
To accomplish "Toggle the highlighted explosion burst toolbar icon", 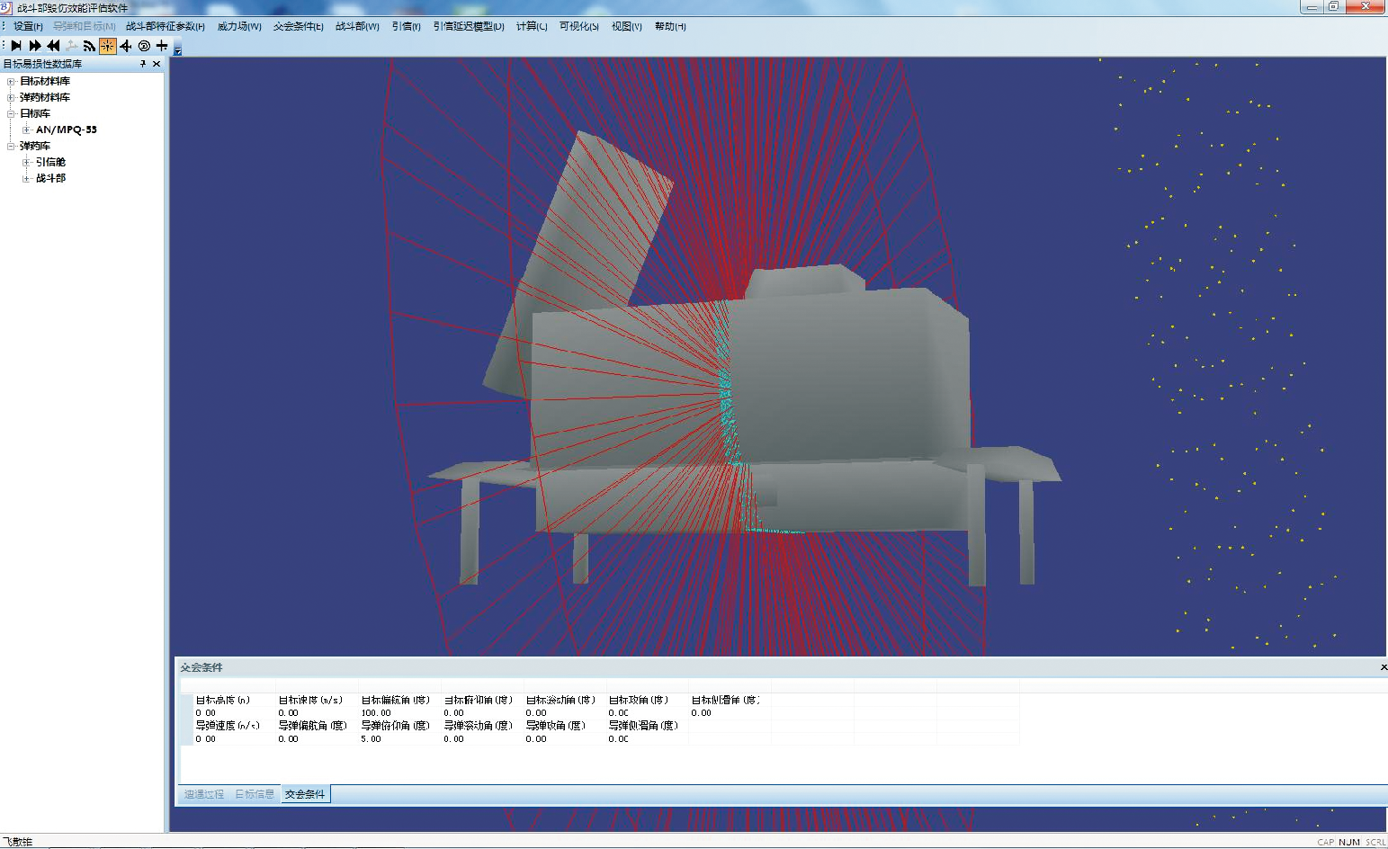I will click(107, 46).
